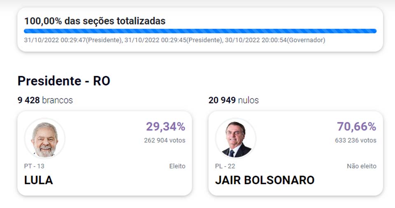The width and height of the screenshot is (395, 208).
Task: Click the Presidente - RO heading
Action: click(64, 81)
